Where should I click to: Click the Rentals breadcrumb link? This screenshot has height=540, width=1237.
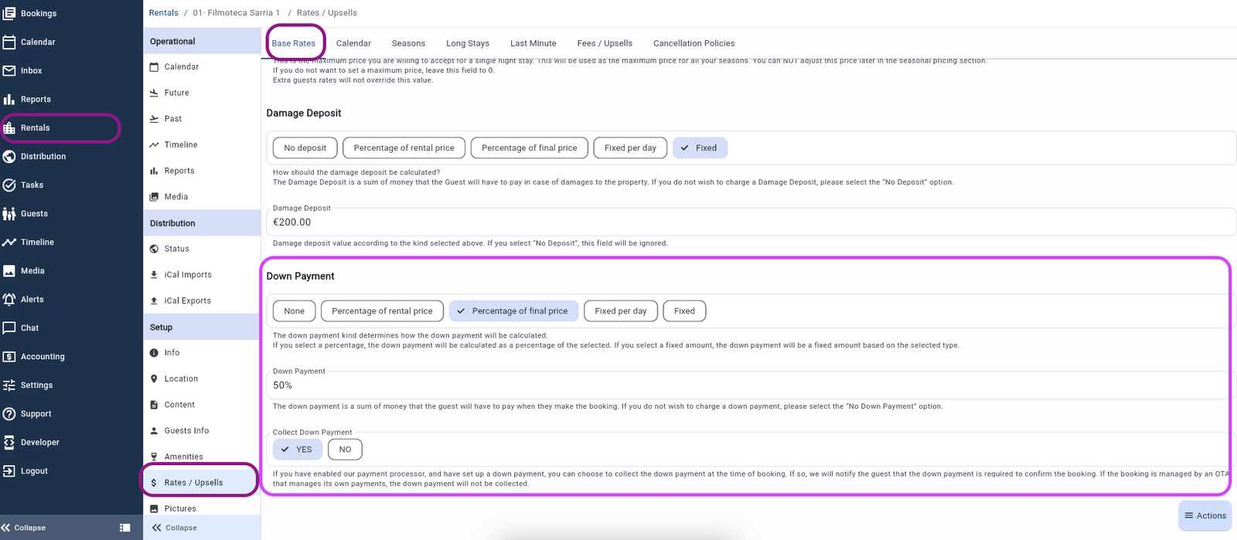(x=163, y=12)
